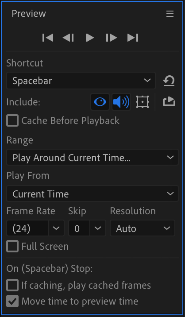Expand the Frame Rate dropdown arrow

pyautogui.click(x=56, y=228)
